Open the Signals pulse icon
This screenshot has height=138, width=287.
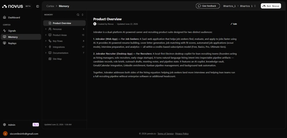[4, 31]
